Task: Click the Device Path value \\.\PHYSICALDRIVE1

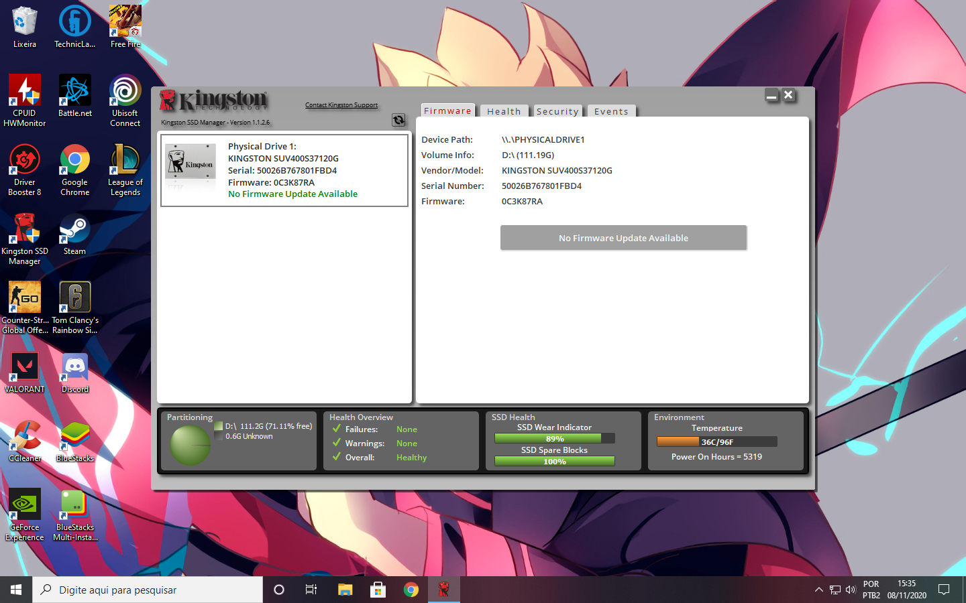Action: (543, 140)
